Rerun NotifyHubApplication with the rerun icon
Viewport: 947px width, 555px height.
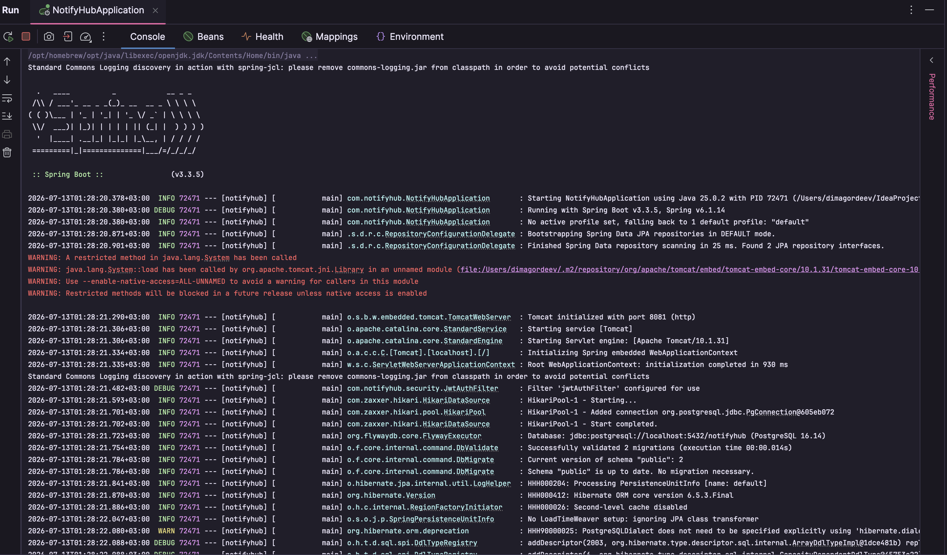(x=8, y=36)
